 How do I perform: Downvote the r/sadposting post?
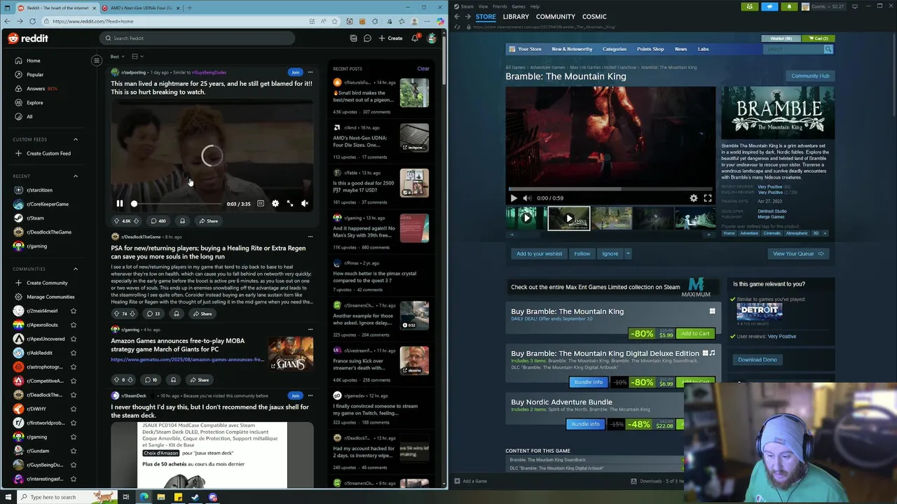coord(136,221)
